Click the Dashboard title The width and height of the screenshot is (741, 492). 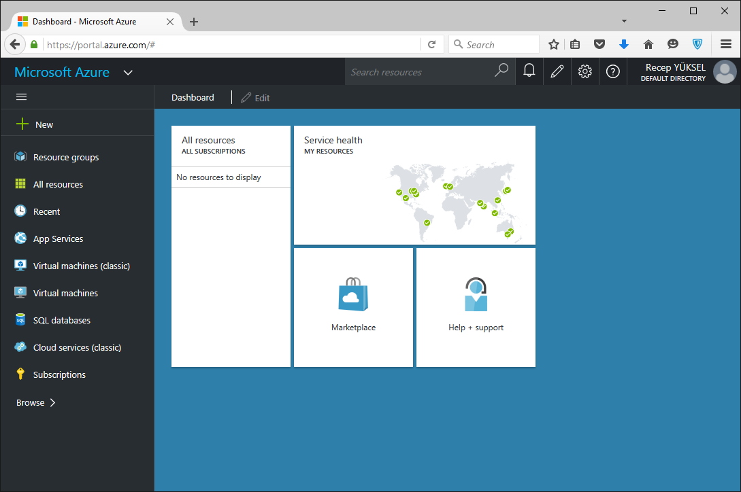[x=193, y=97]
